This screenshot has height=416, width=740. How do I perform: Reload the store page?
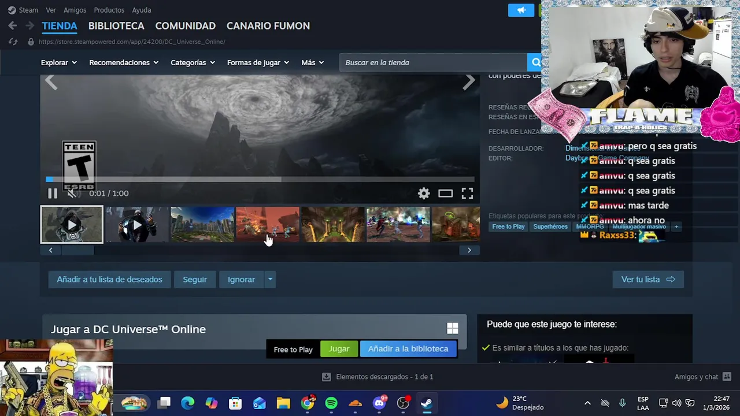tap(13, 42)
